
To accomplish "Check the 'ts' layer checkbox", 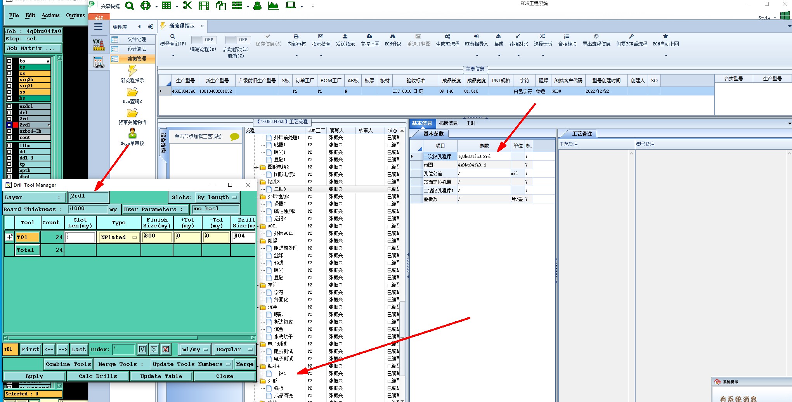I will 9,67.
